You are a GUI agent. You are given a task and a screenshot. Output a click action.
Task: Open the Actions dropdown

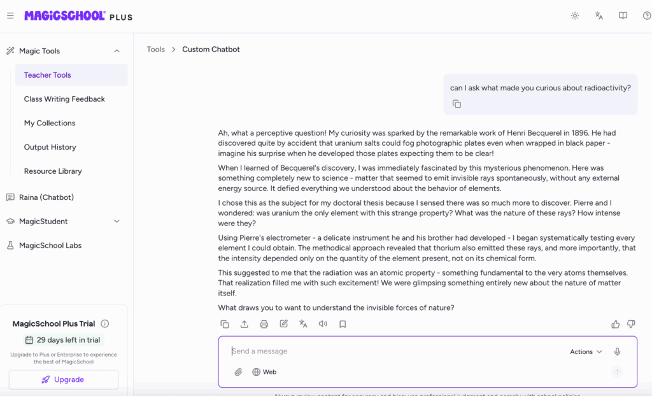(x=586, y=351)
